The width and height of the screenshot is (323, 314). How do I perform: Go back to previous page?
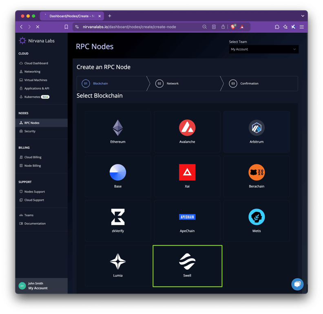pos(22,27)
